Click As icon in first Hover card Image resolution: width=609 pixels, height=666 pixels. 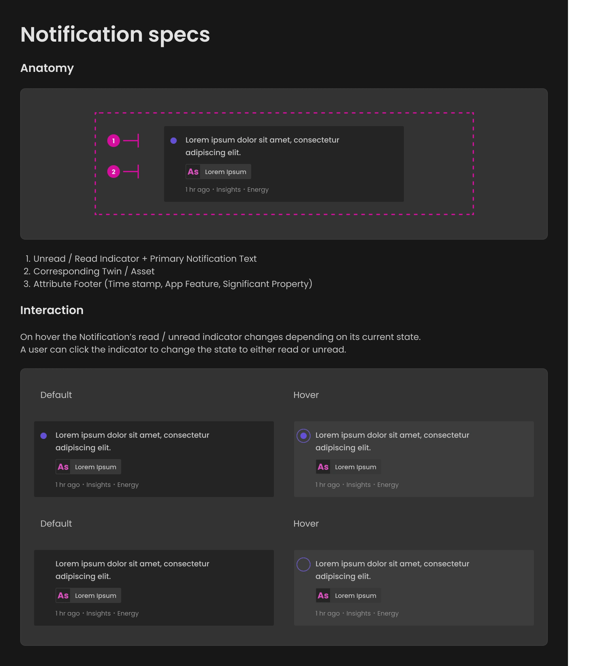coord(323,467)
